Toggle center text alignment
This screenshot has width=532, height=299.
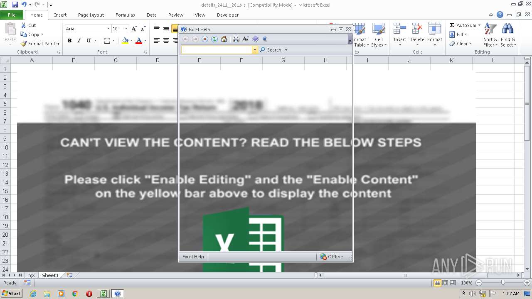click(166, 41)
